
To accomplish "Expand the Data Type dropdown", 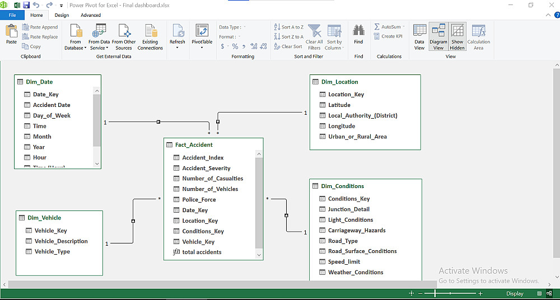I will (x=244, y=27).
